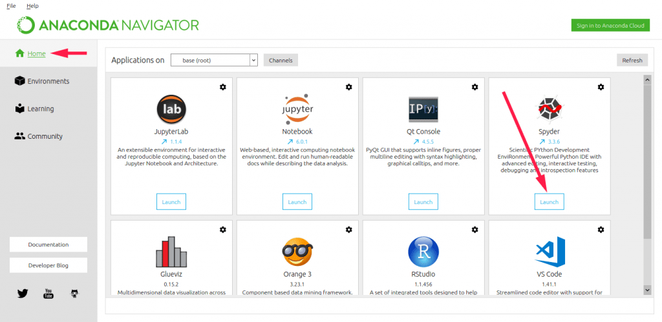The height and width of the screenshot is (322, 662).
Task: Launch the Spyder application
Action: click(549, 202)
